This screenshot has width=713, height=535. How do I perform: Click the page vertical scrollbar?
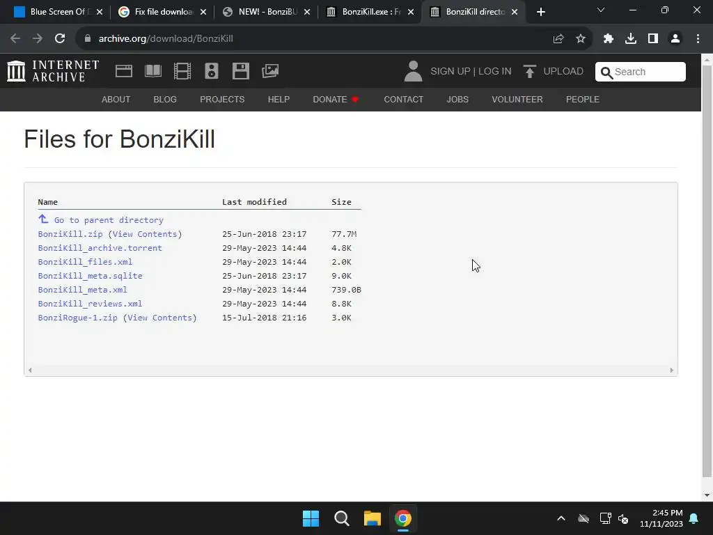click(707, 273)
